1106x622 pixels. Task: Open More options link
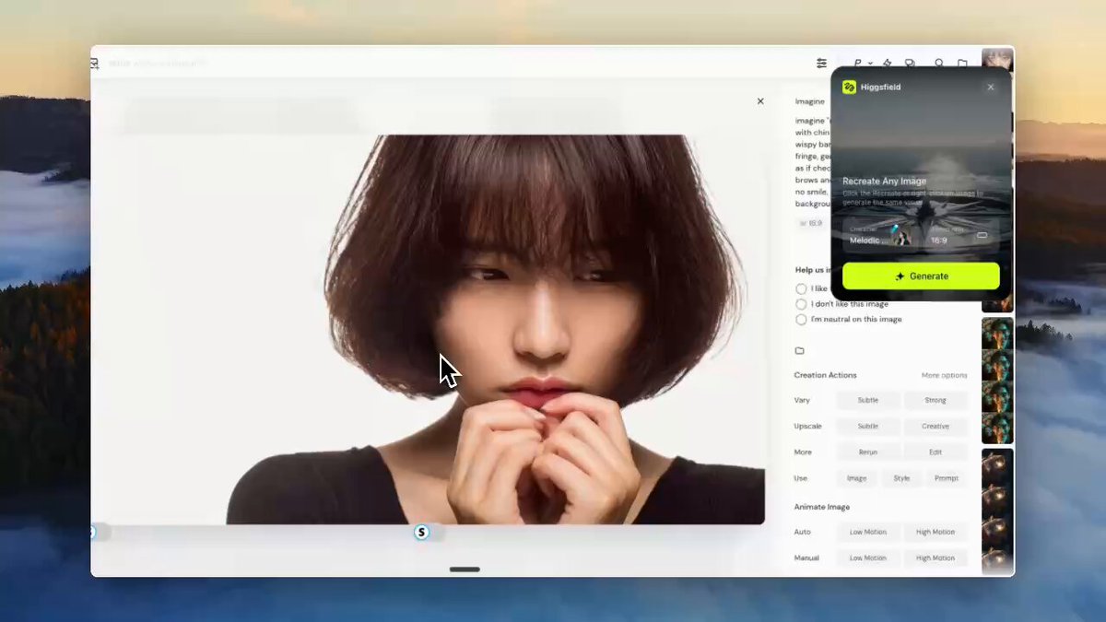[944, 375]
